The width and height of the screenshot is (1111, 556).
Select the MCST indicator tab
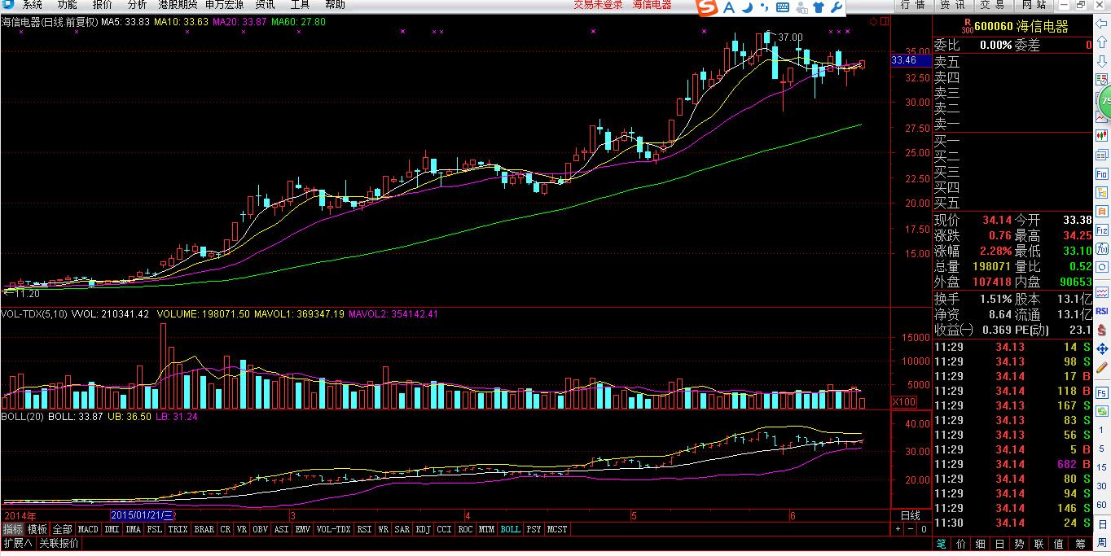point(557,529)
